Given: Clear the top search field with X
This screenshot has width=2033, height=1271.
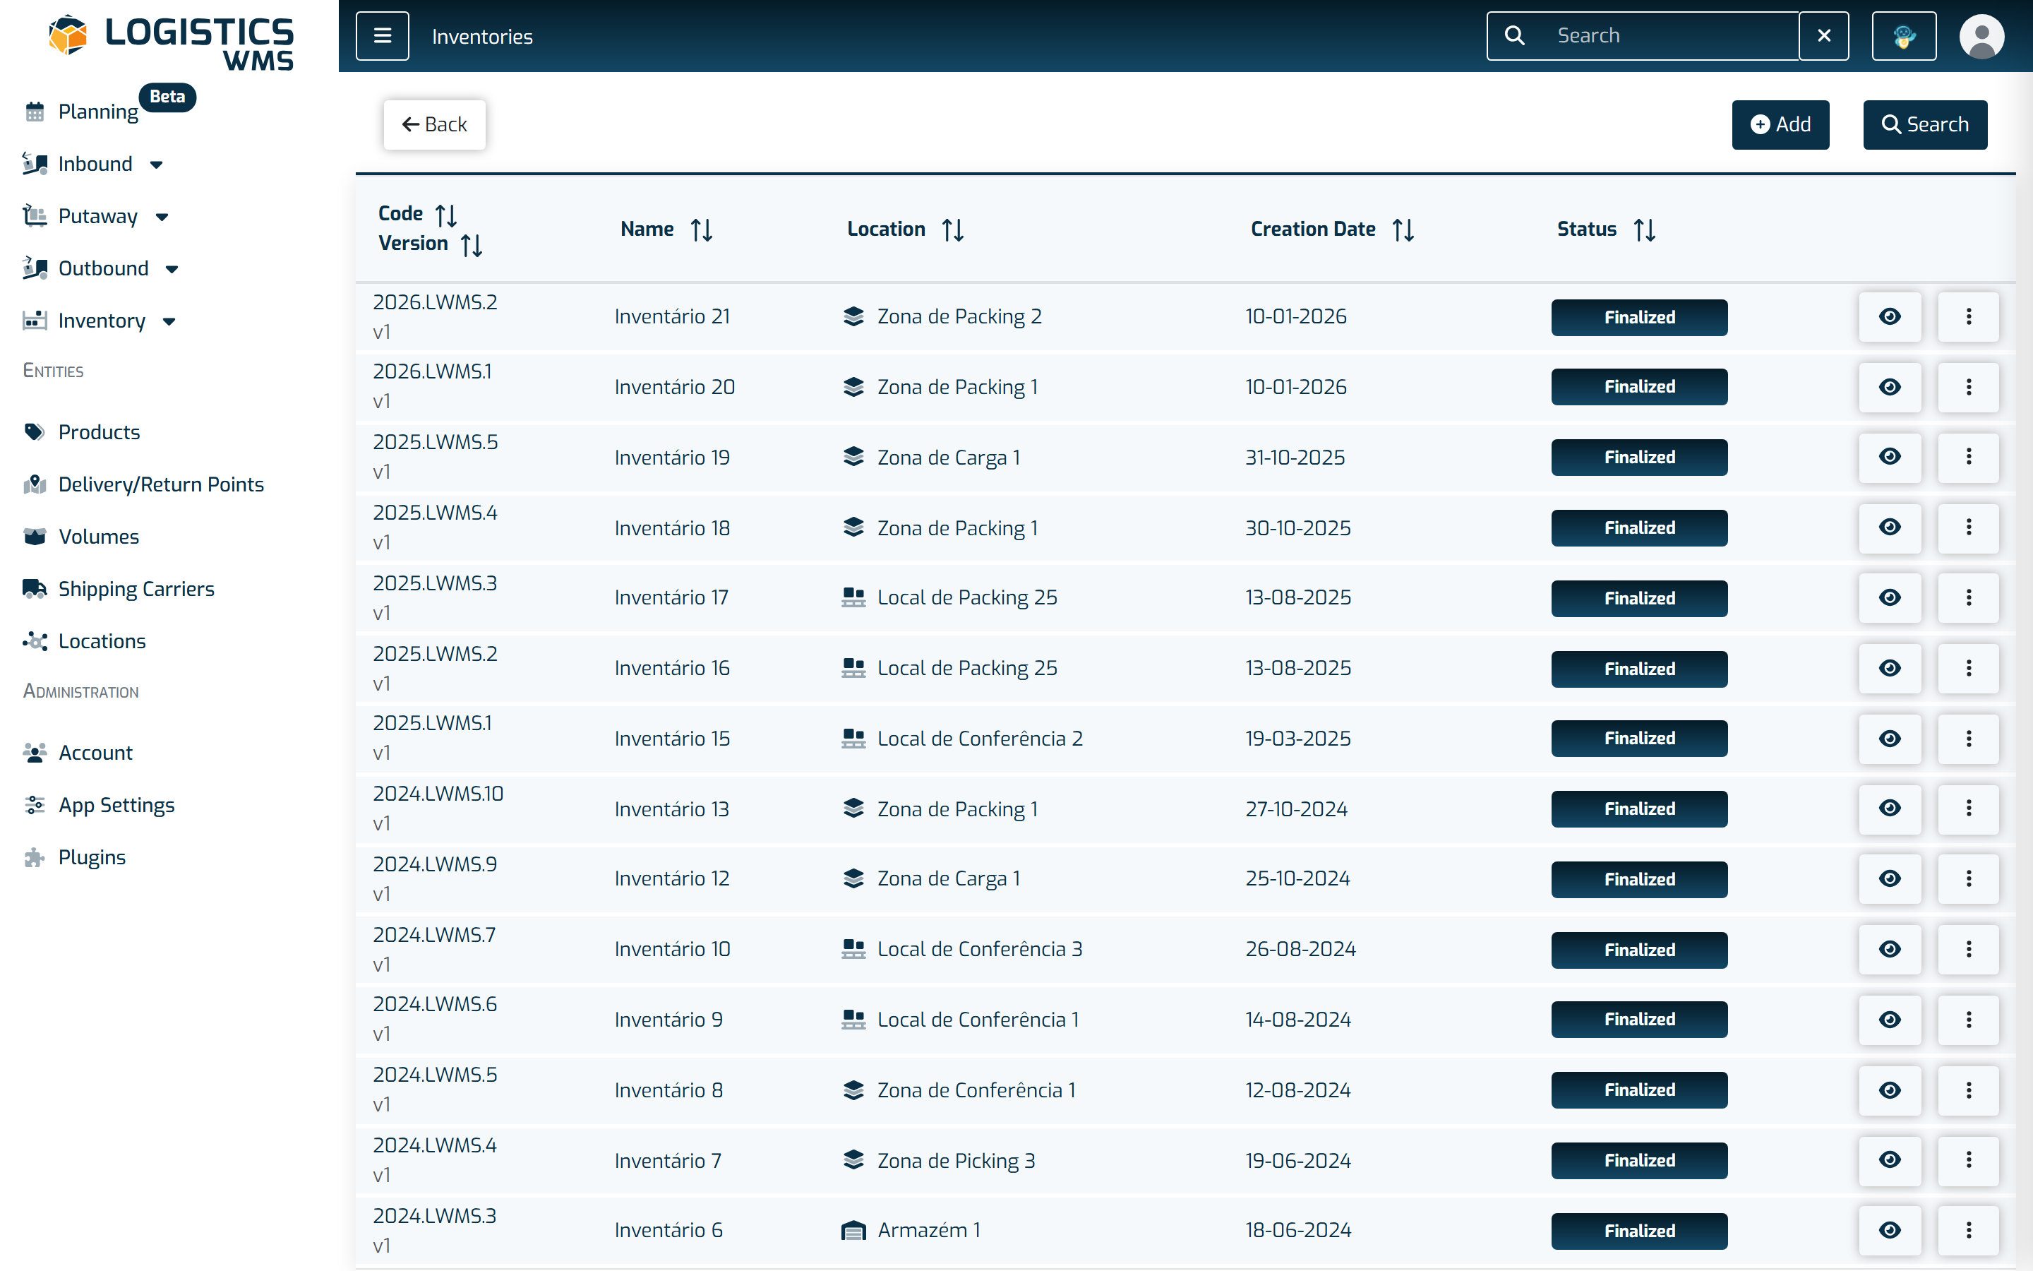Looking at the screenshot, I should (1824, 36).
